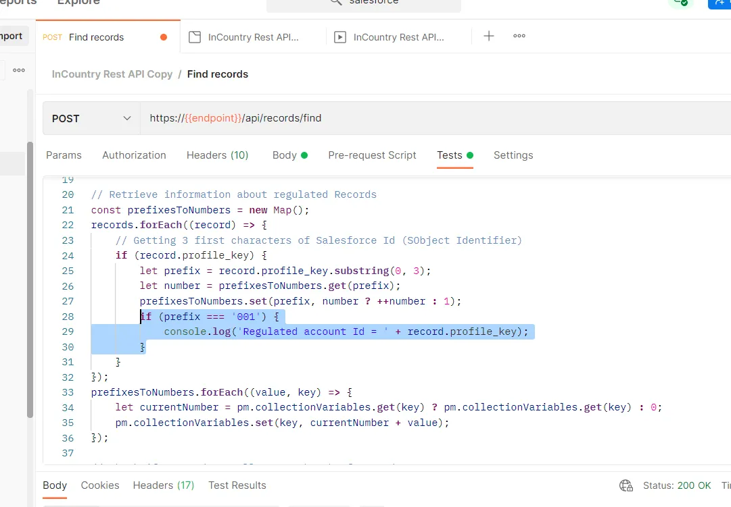
Task: Click the tab options ellipsis icon
Action: (519, 36)
